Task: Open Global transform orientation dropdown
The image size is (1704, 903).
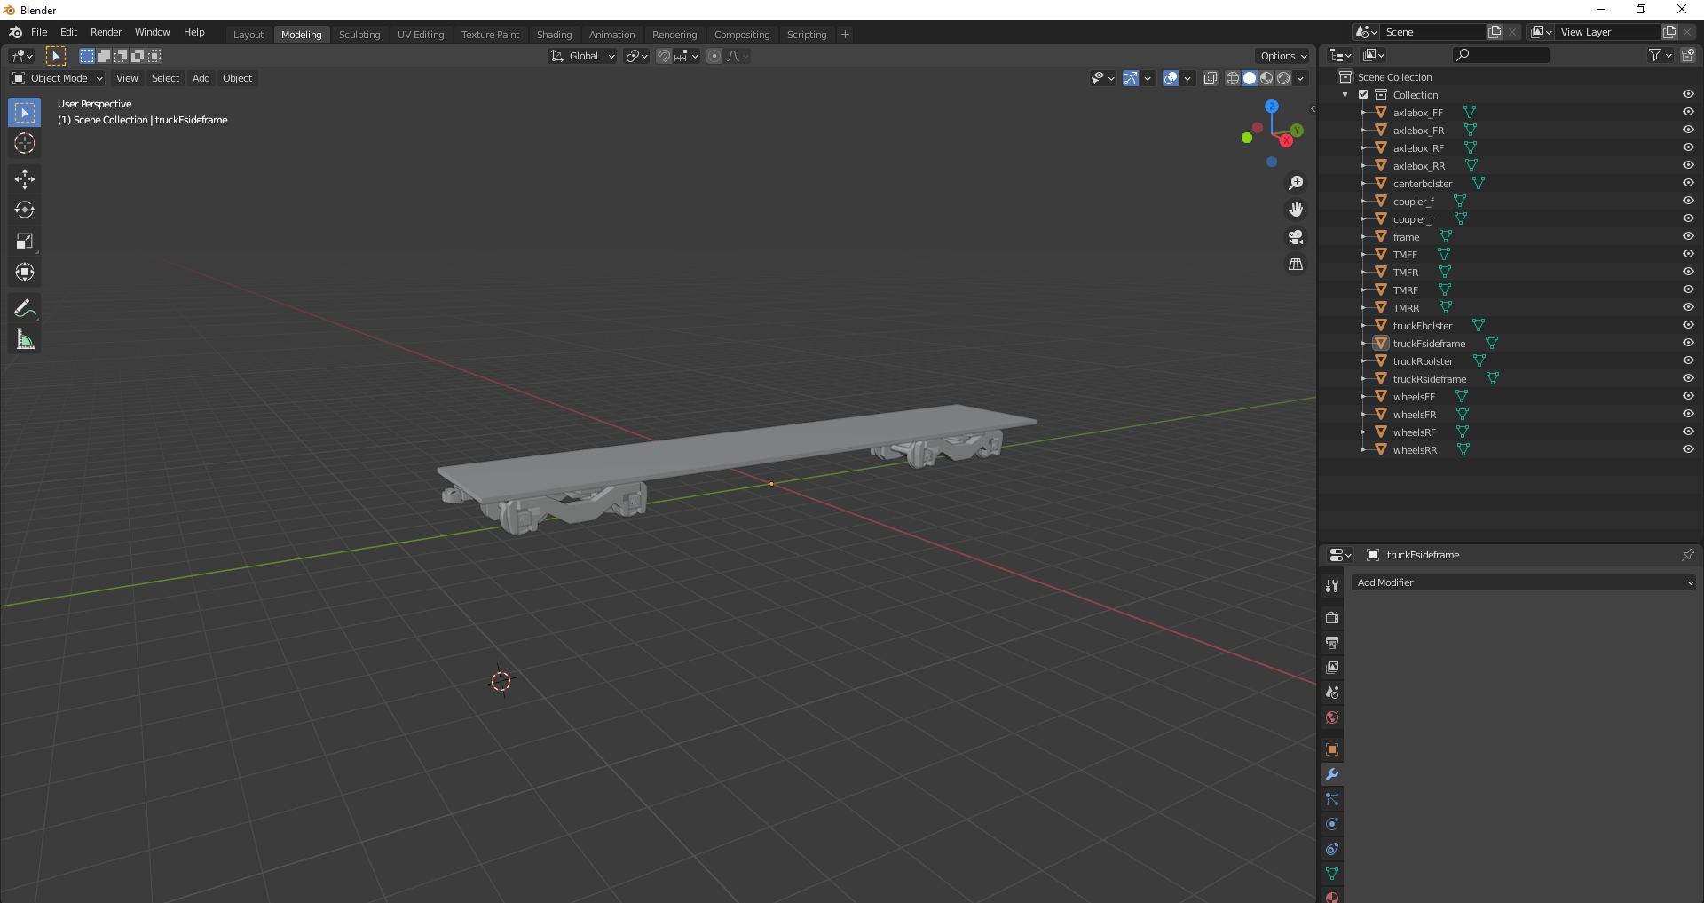Action: point(582,56)
